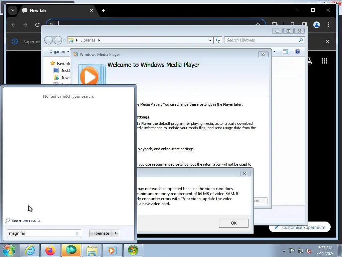Open Organize menu in Libraries window
The width and height of the screenshot is (342, 257).
(59, 52)
